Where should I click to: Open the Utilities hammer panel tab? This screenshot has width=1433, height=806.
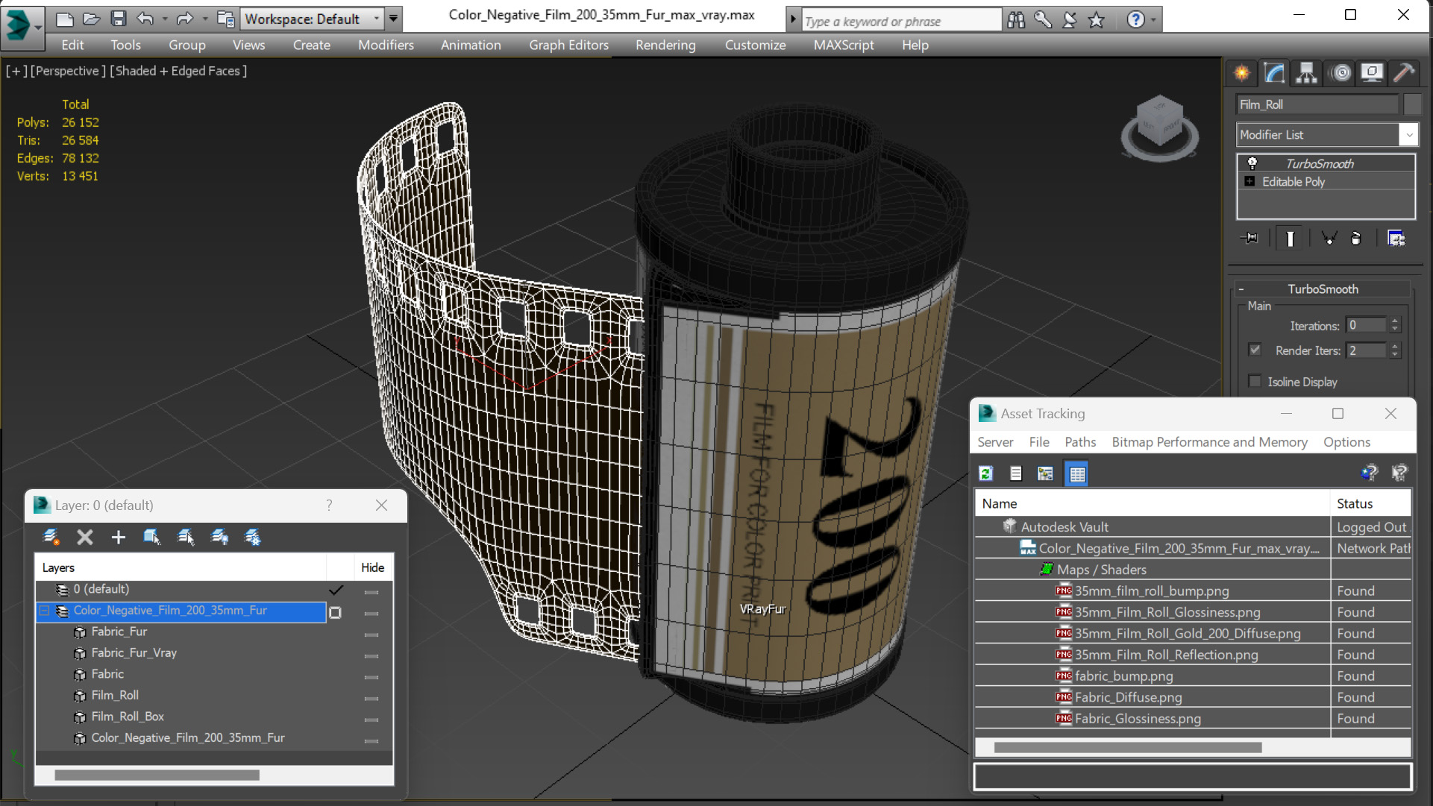pos(1403,73)
